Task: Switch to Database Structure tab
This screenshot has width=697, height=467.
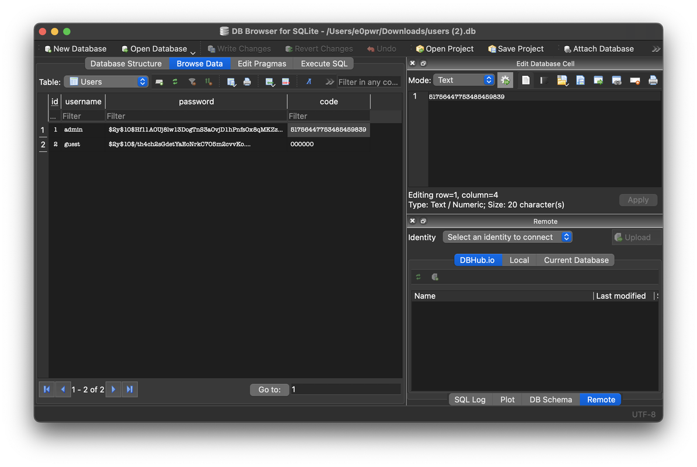Action: pos(126,64)
